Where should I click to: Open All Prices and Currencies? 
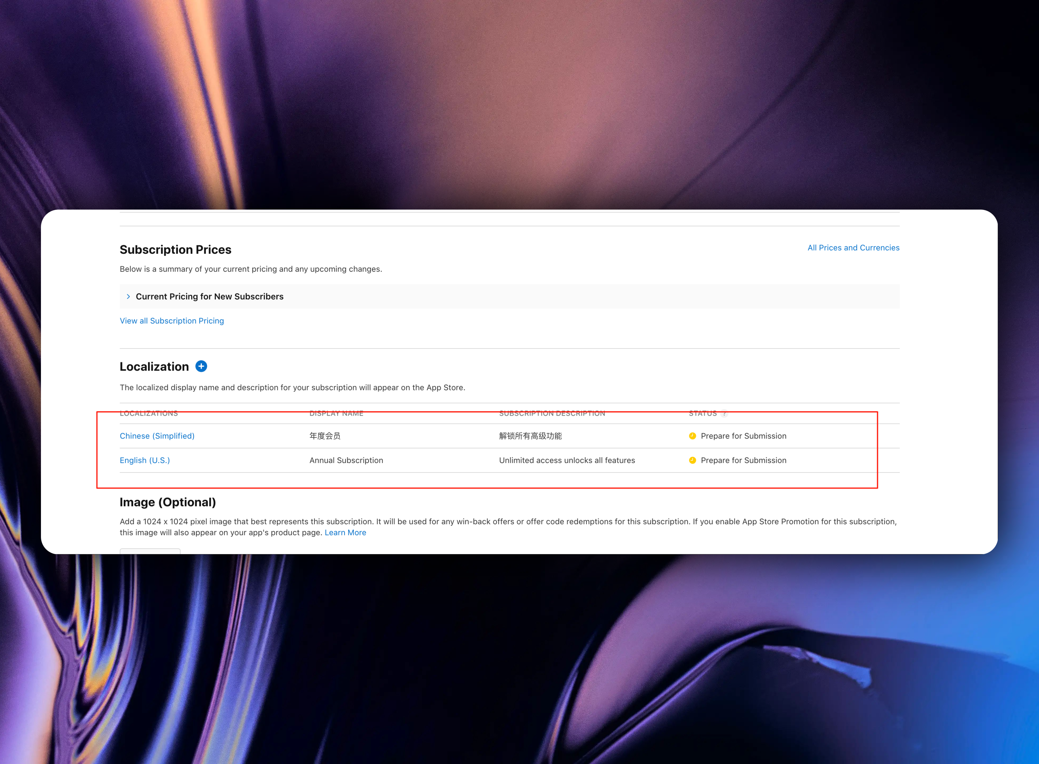click(853, 247)
